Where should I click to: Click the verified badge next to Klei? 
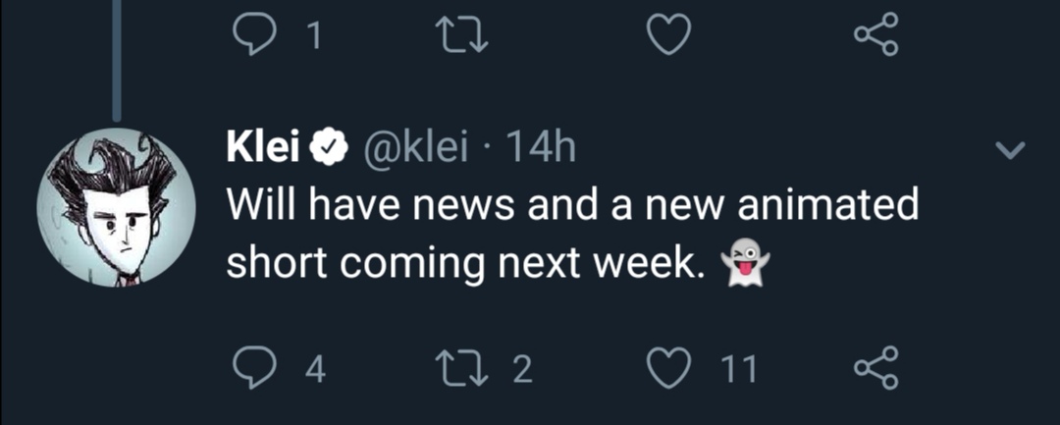[326, 148]
